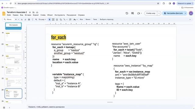The image size is (195, 109).
Task: Click the zoom magnifier icon
Action: (x=36, y=19)
